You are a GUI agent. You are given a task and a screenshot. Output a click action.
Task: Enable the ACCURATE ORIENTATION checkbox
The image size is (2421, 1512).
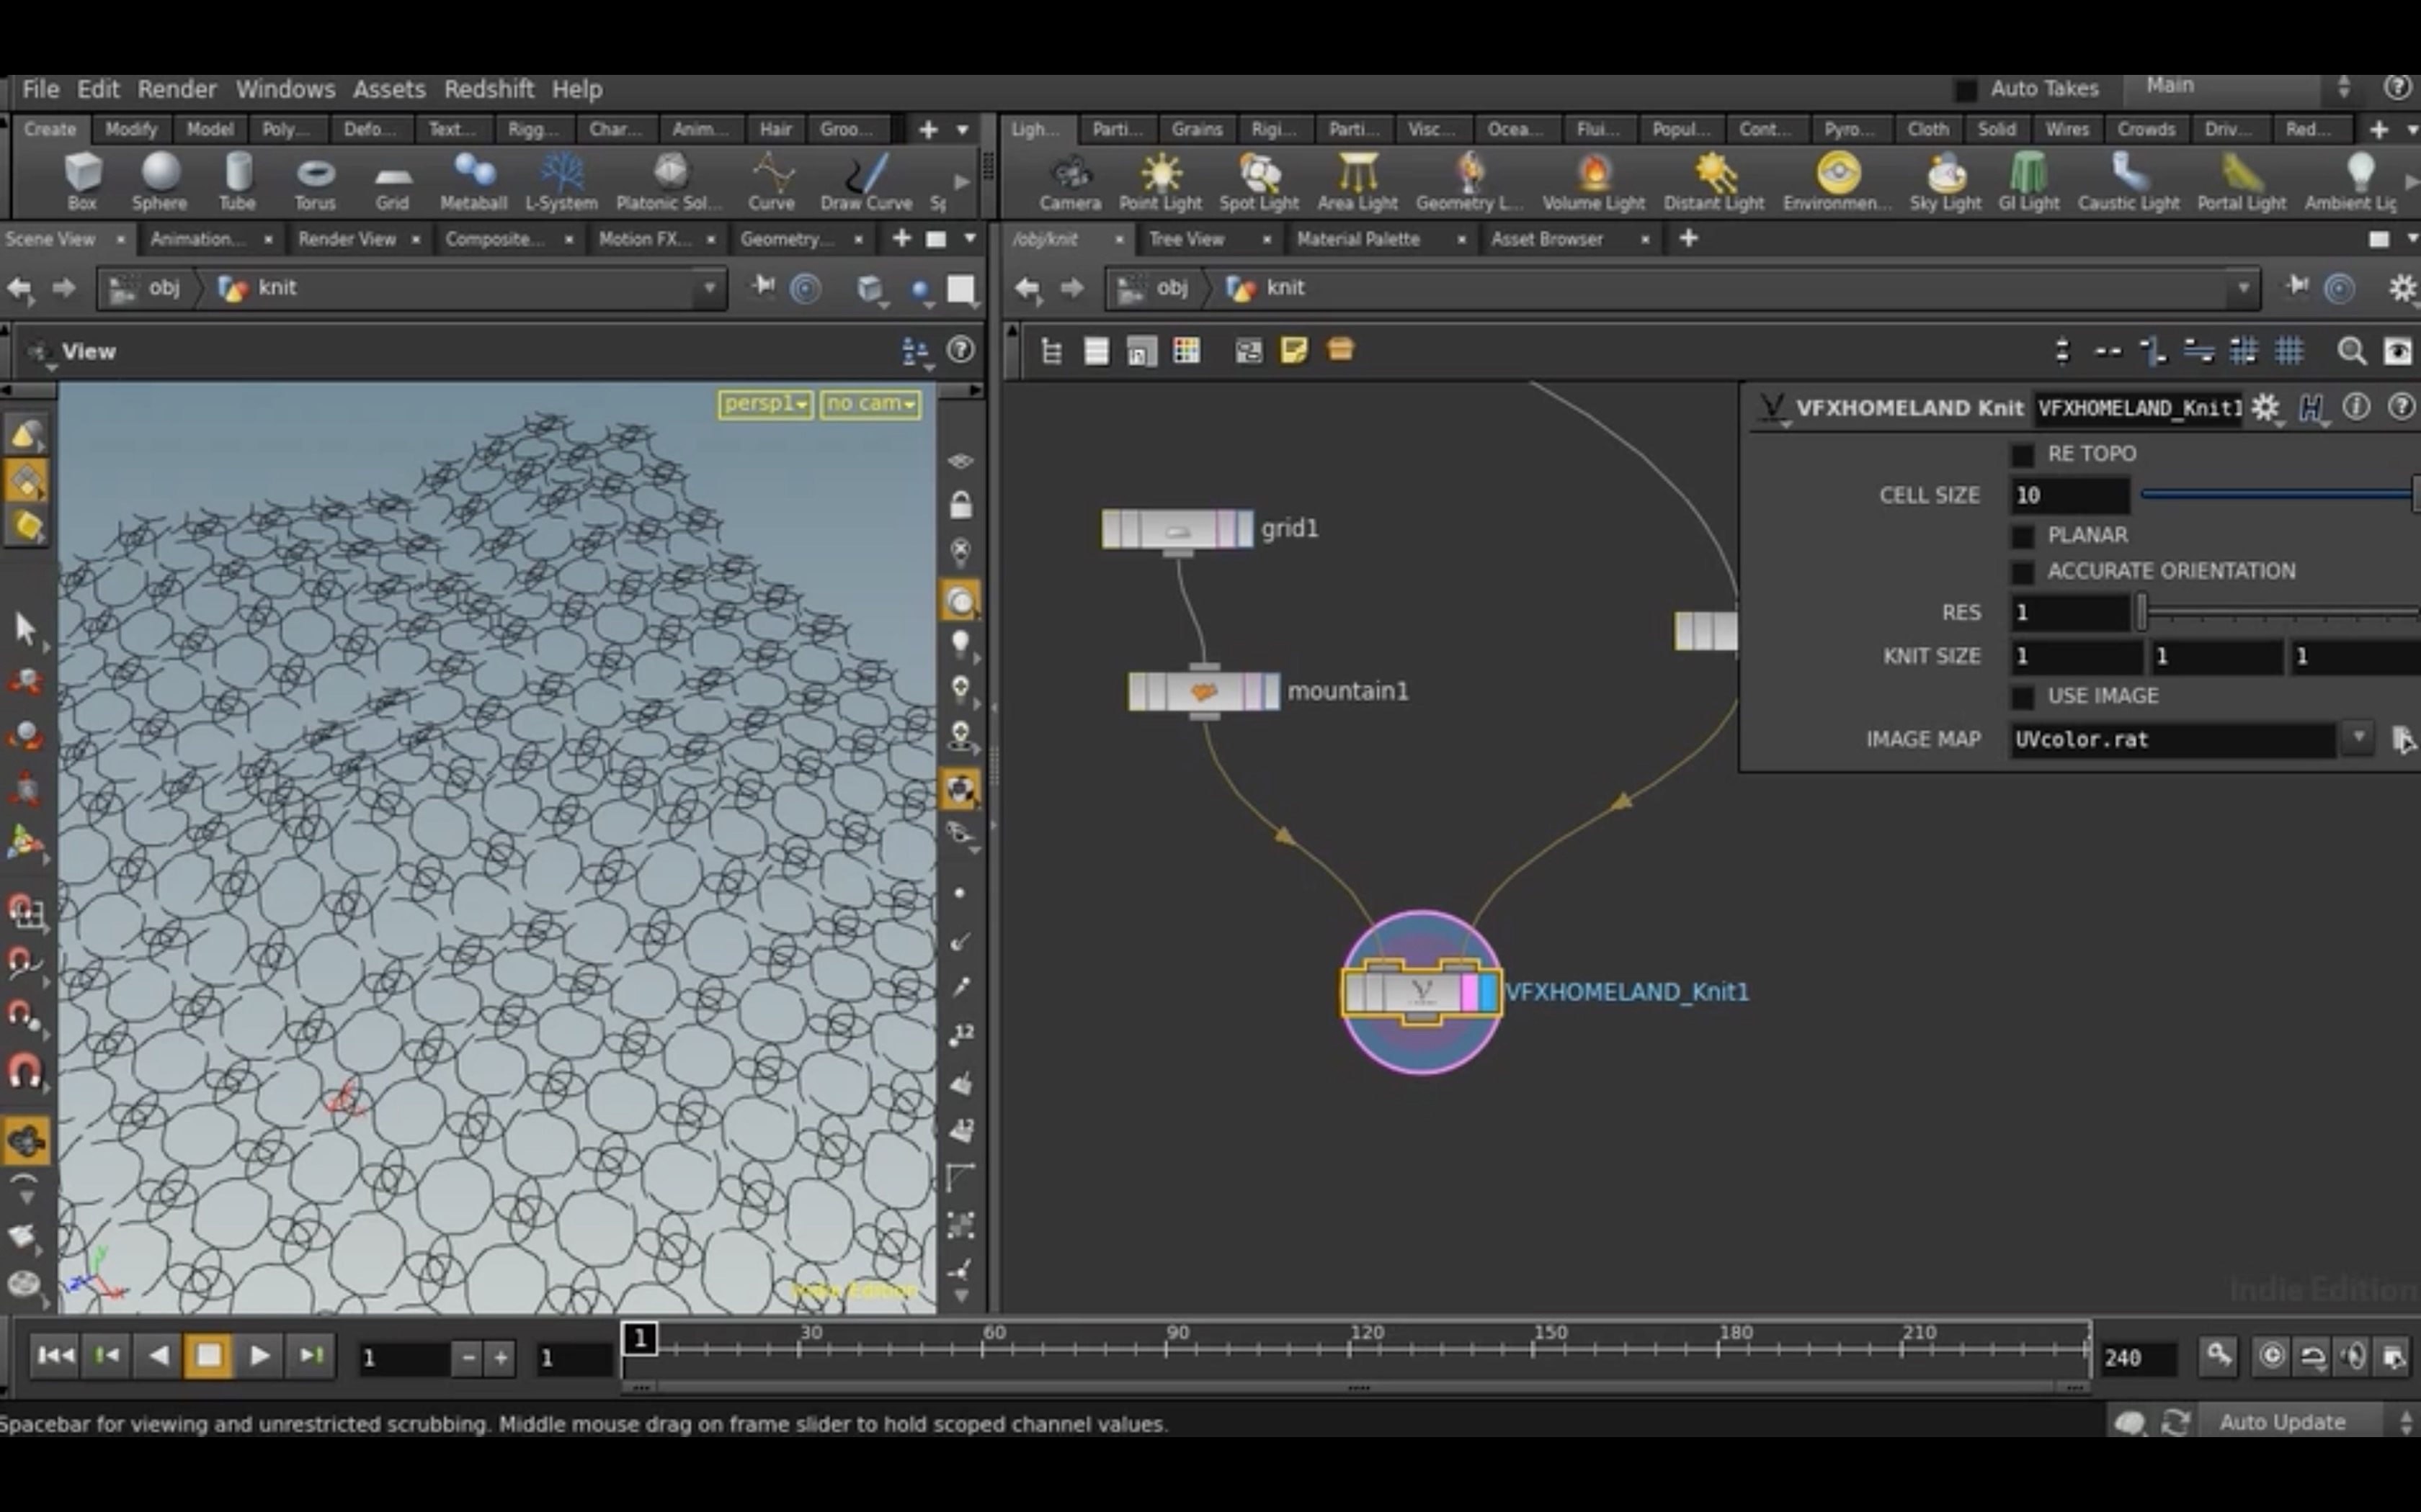point(2023,572)
